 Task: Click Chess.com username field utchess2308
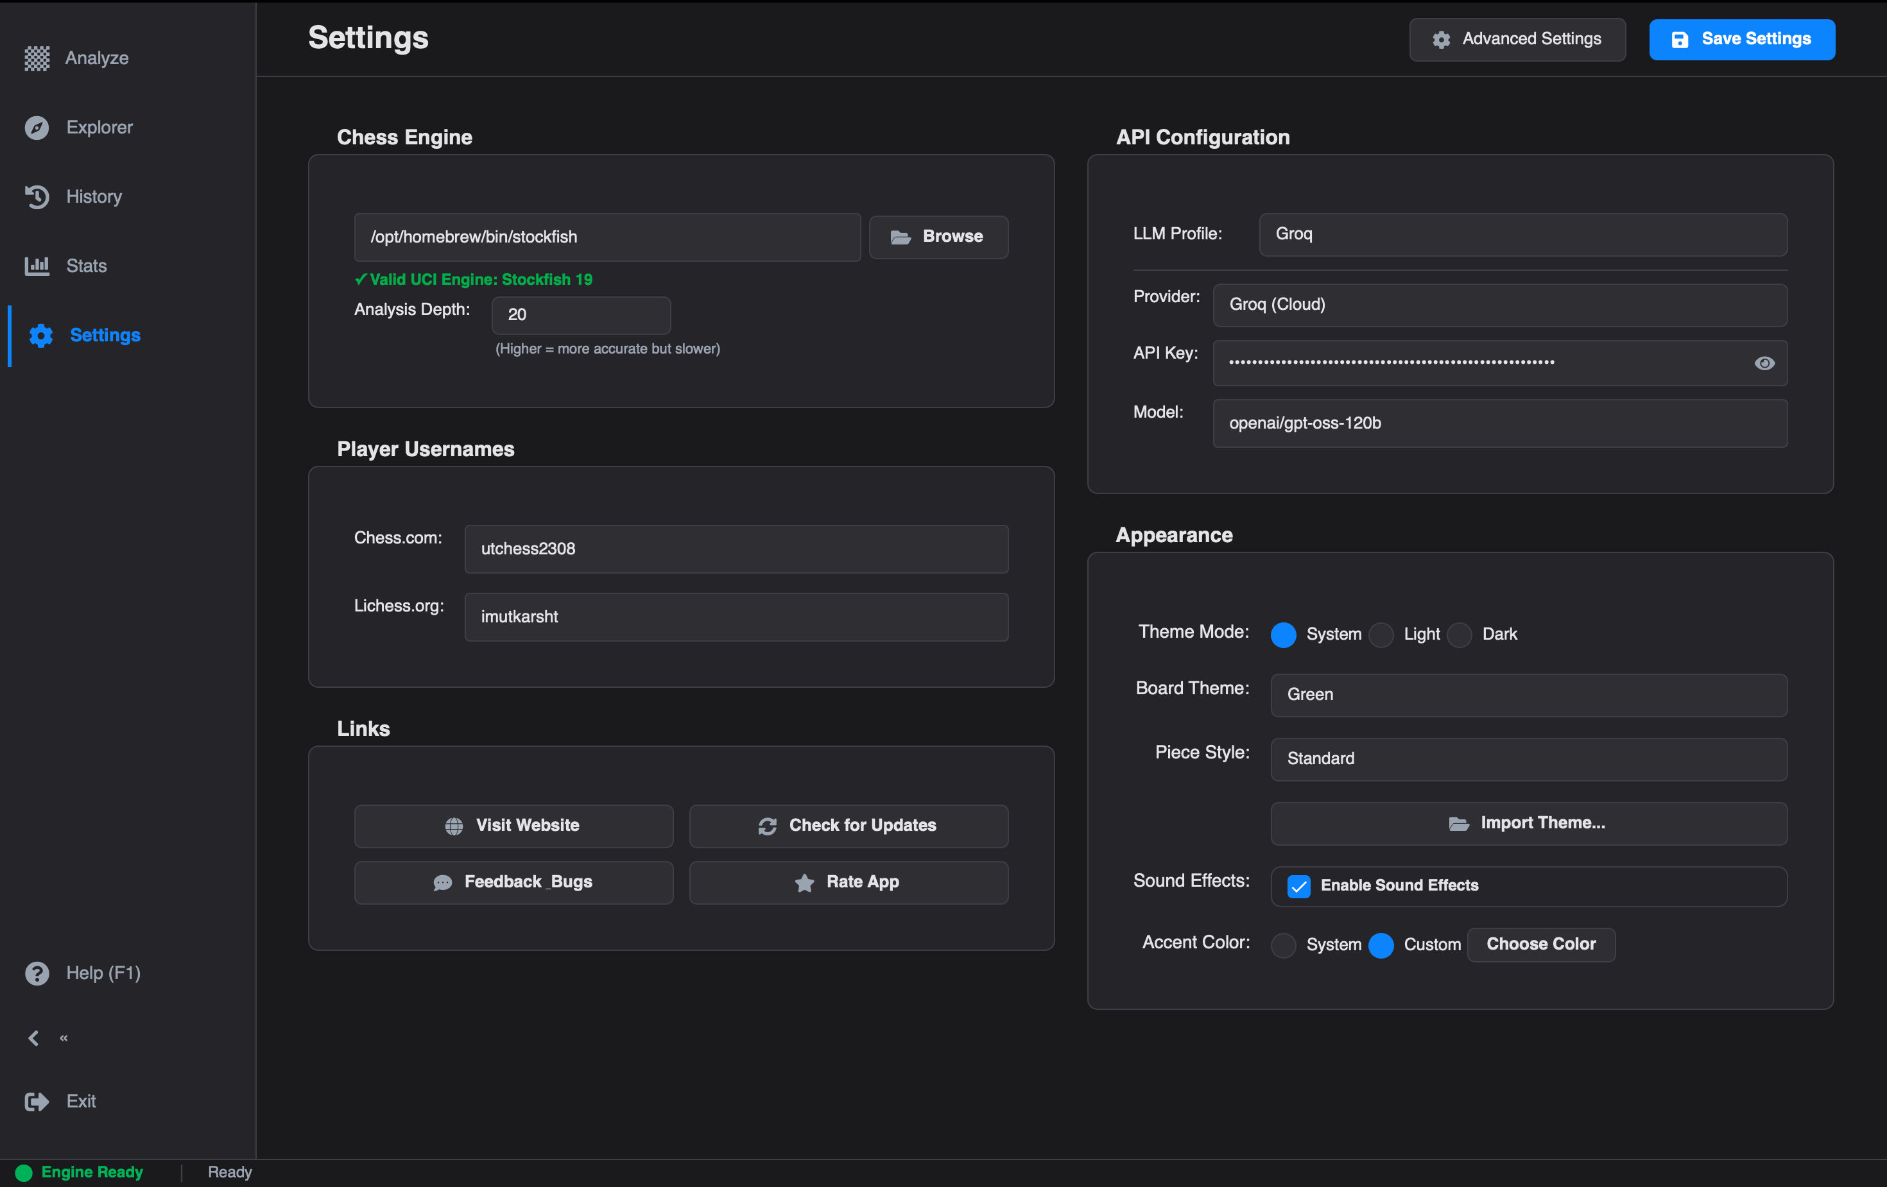coord(736,549)
